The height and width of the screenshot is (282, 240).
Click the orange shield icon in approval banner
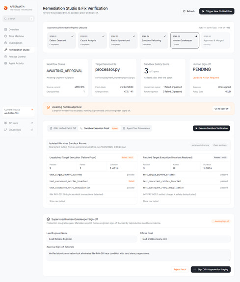point(48,107)
